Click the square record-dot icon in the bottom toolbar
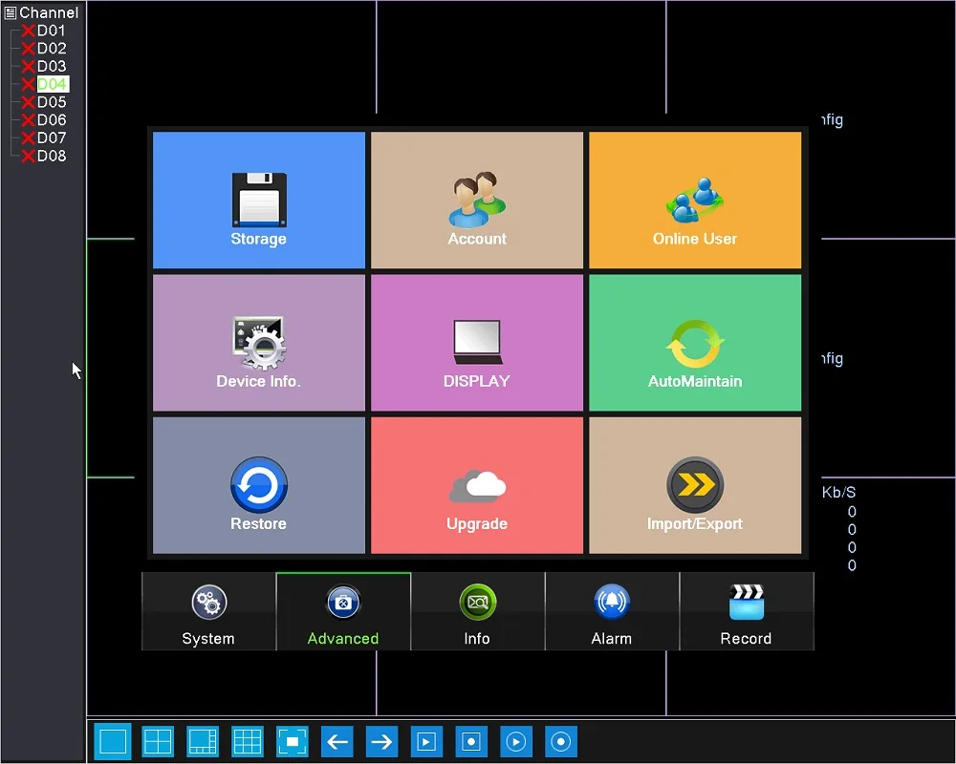The height and width of the screenshot is (764, 956). coord(471,741)
